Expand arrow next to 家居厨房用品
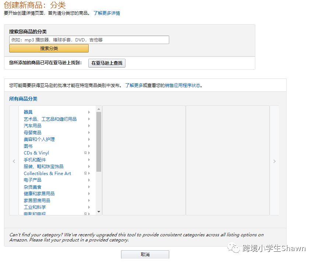The image size is (316, 262). coord(89,200)
